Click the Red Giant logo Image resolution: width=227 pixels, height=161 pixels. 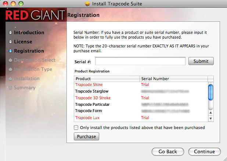[x=35, y=15]
